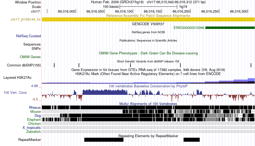255x146 pixels.
Task: Open the RefSeq Curated track label
Action: [x=28, y=36]
